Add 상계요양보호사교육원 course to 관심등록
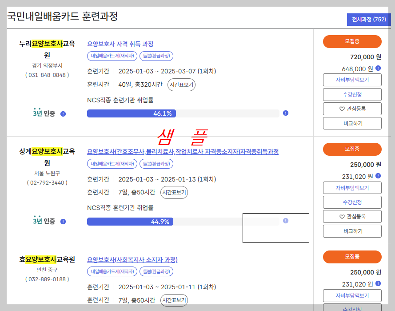Image resolution: width=395 pixels, height=311 pixels. [x=352, y=216]
